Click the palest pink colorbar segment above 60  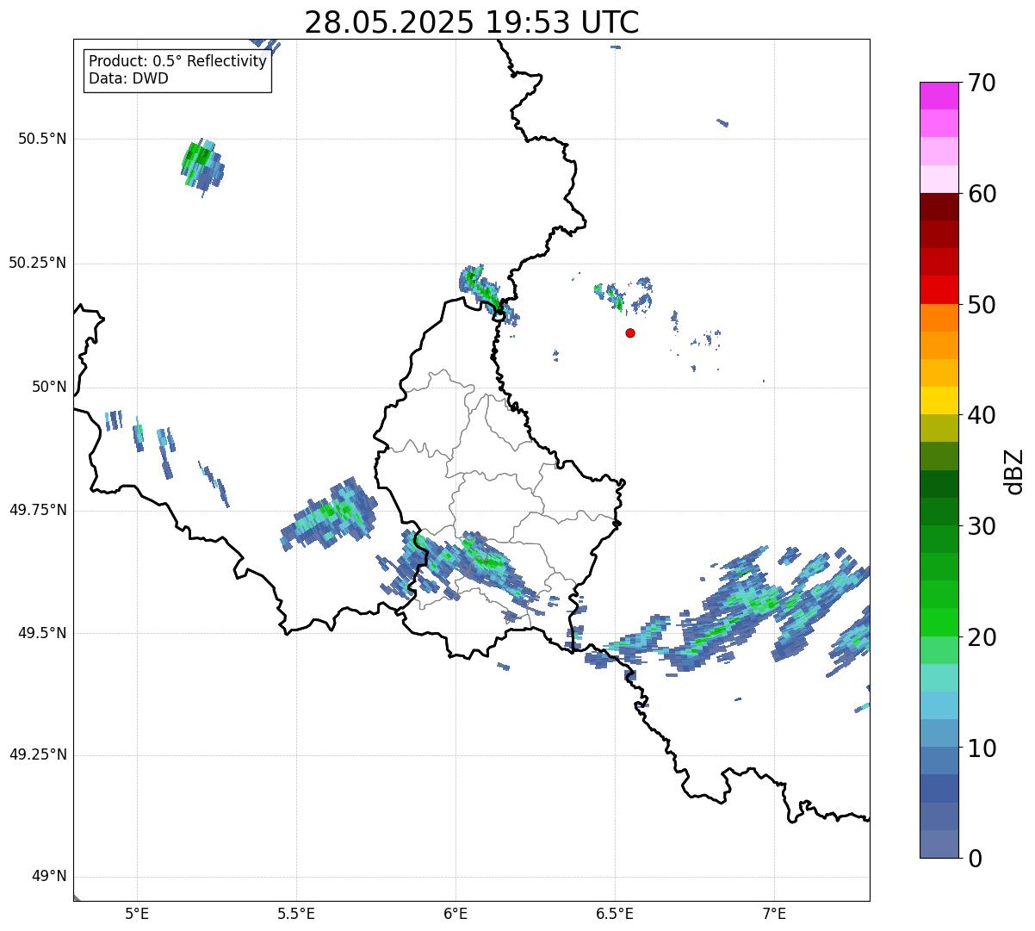click(x=939, y=179)
